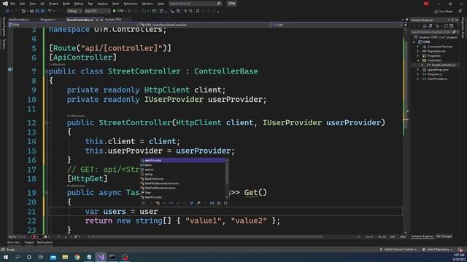Open the Build menu
Viewport: 467px width, 262px height.
click(x=66, y=4)
